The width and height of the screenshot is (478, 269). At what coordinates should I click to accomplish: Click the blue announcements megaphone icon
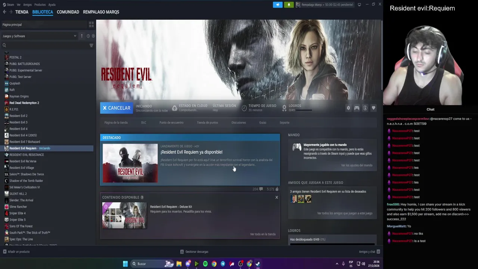click(277, 4)
